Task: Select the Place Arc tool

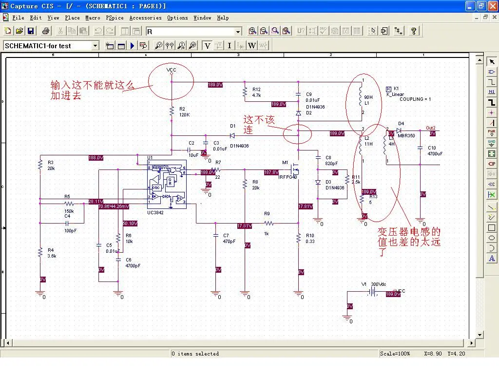Action: (x=492, y=248)
